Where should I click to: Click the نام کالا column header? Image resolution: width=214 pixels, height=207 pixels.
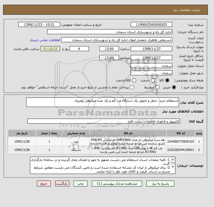(x=128, y=133)
